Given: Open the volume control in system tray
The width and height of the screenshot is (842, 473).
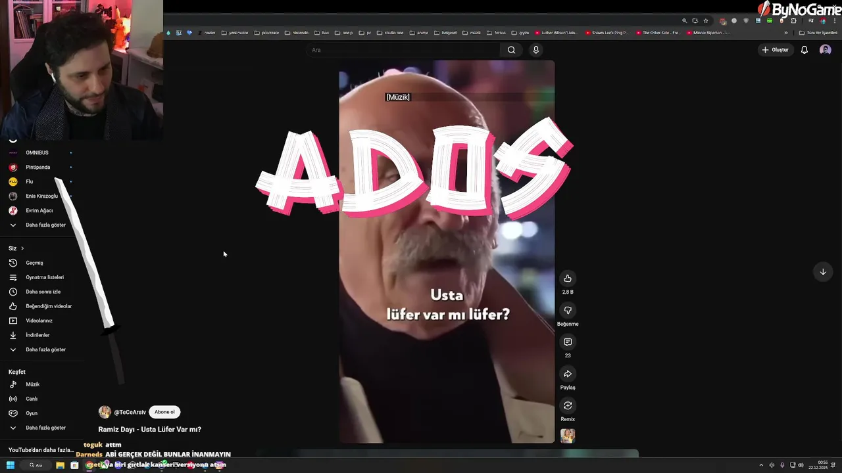Looking at the screenshot, I should pyautogui.click(x=801, y=465).
